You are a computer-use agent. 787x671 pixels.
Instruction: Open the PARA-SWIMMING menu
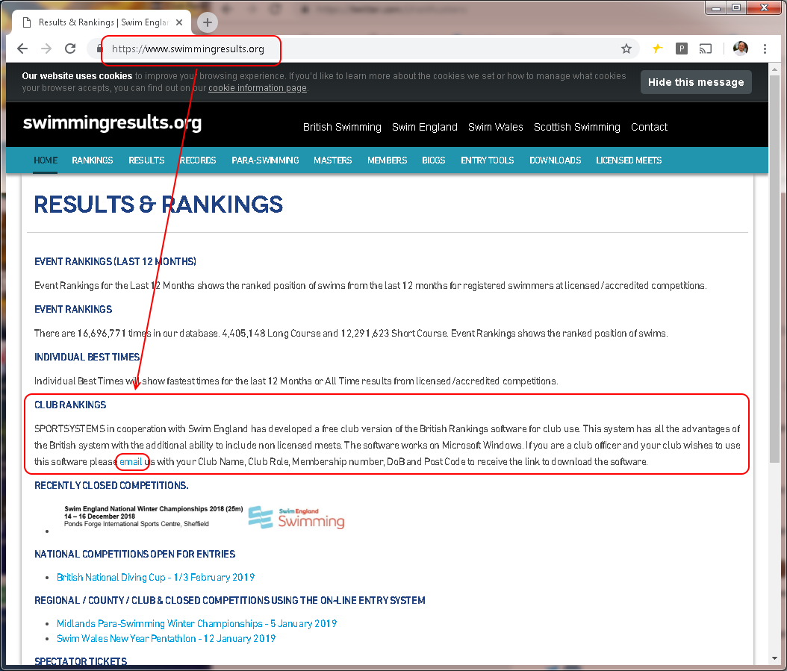265,160
